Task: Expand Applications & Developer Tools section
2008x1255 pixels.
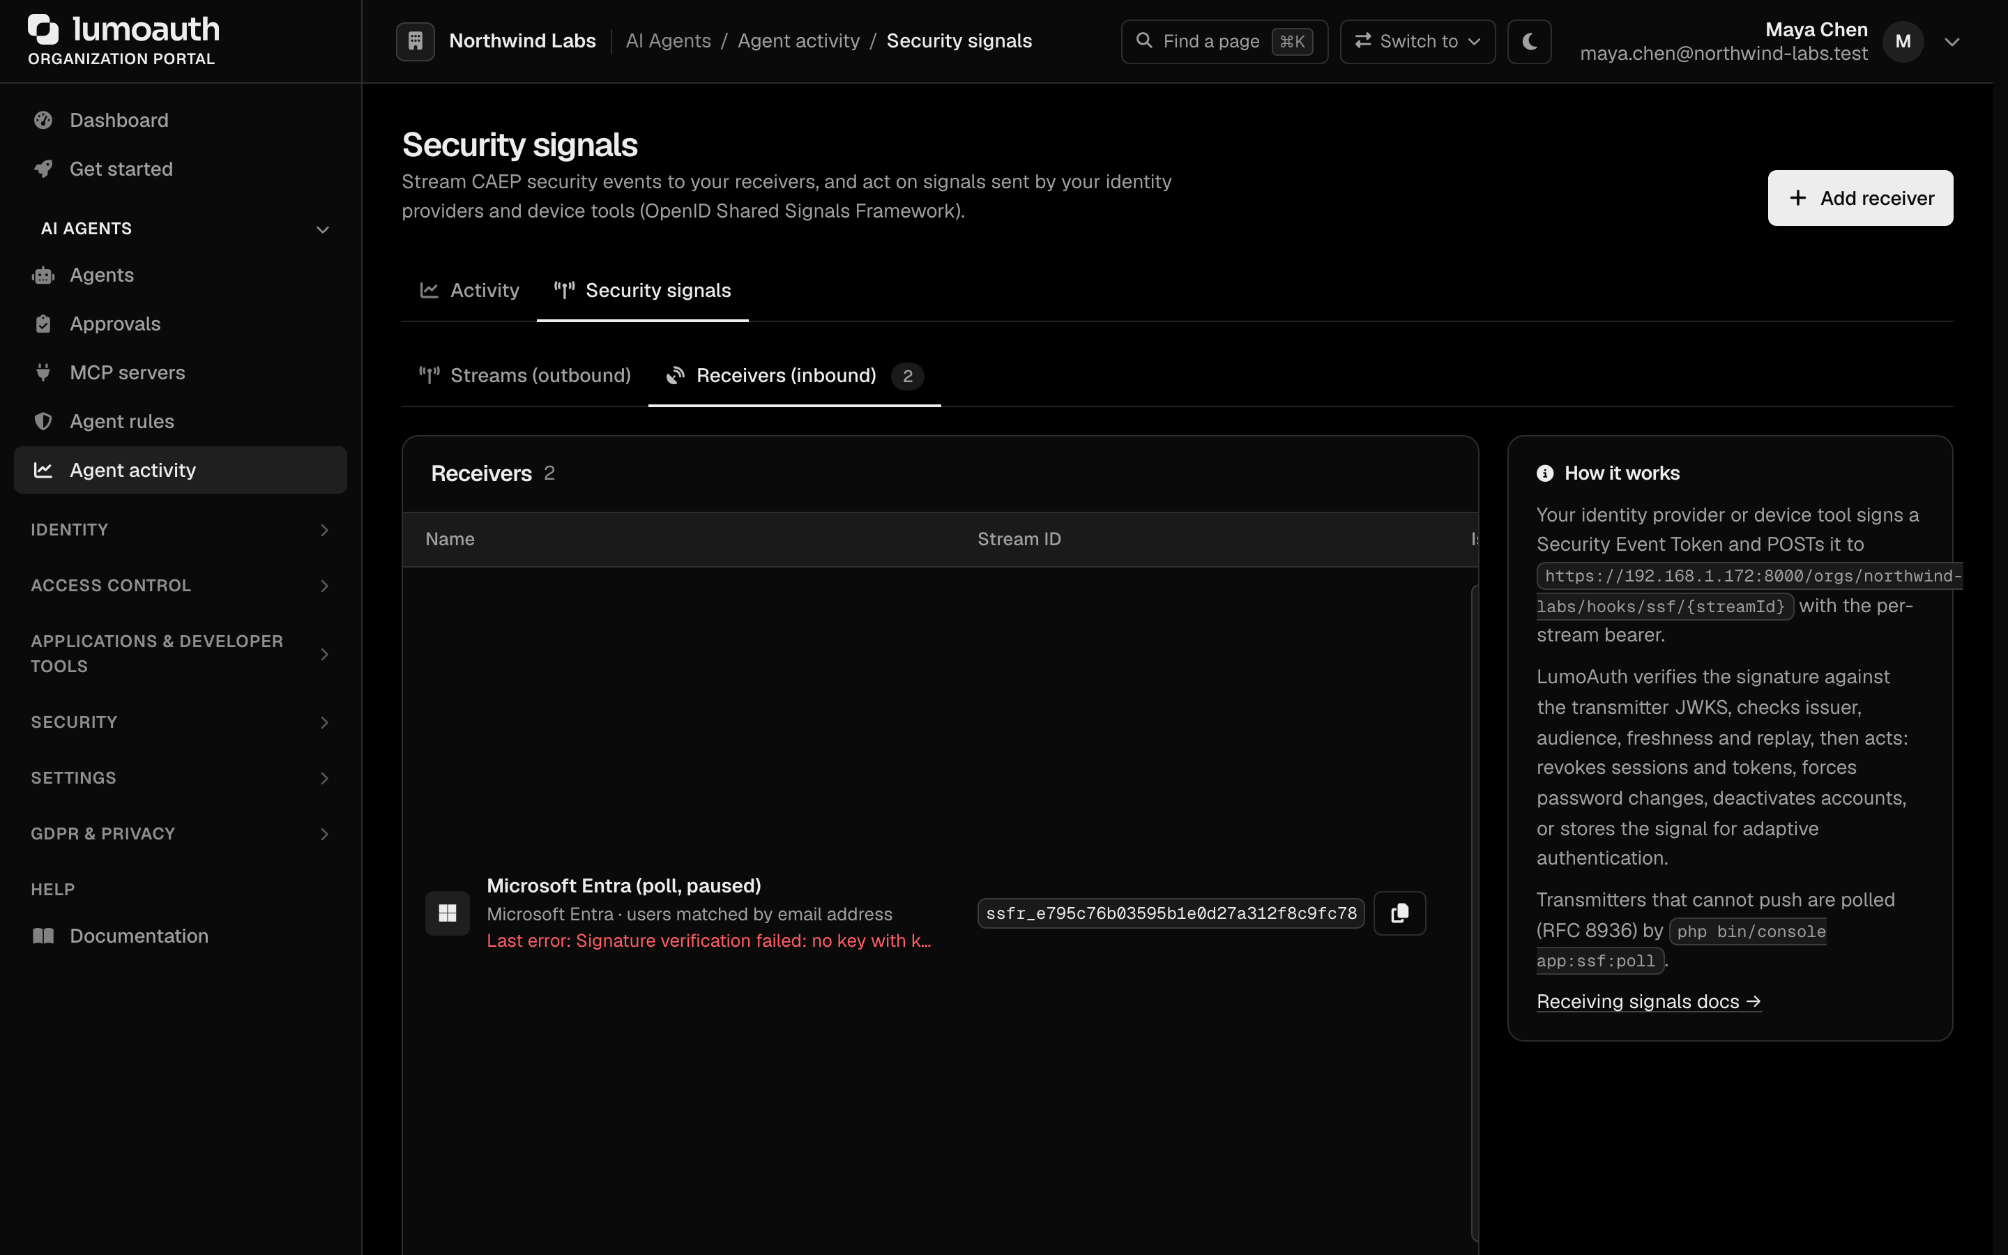Action: coord(180,654)
